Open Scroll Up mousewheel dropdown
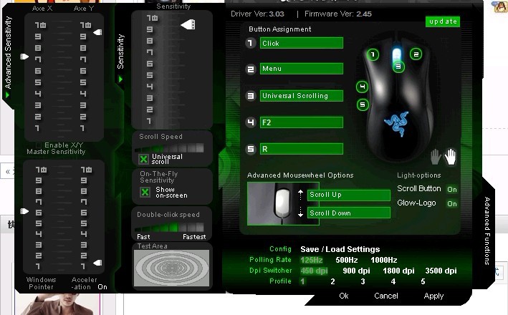Screen dimensions: 508x315 pos(349,195)
